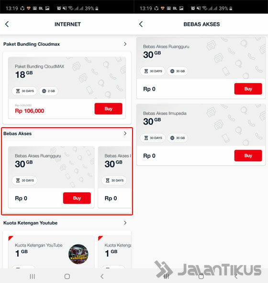Tap Android home button on left phone

67,276
